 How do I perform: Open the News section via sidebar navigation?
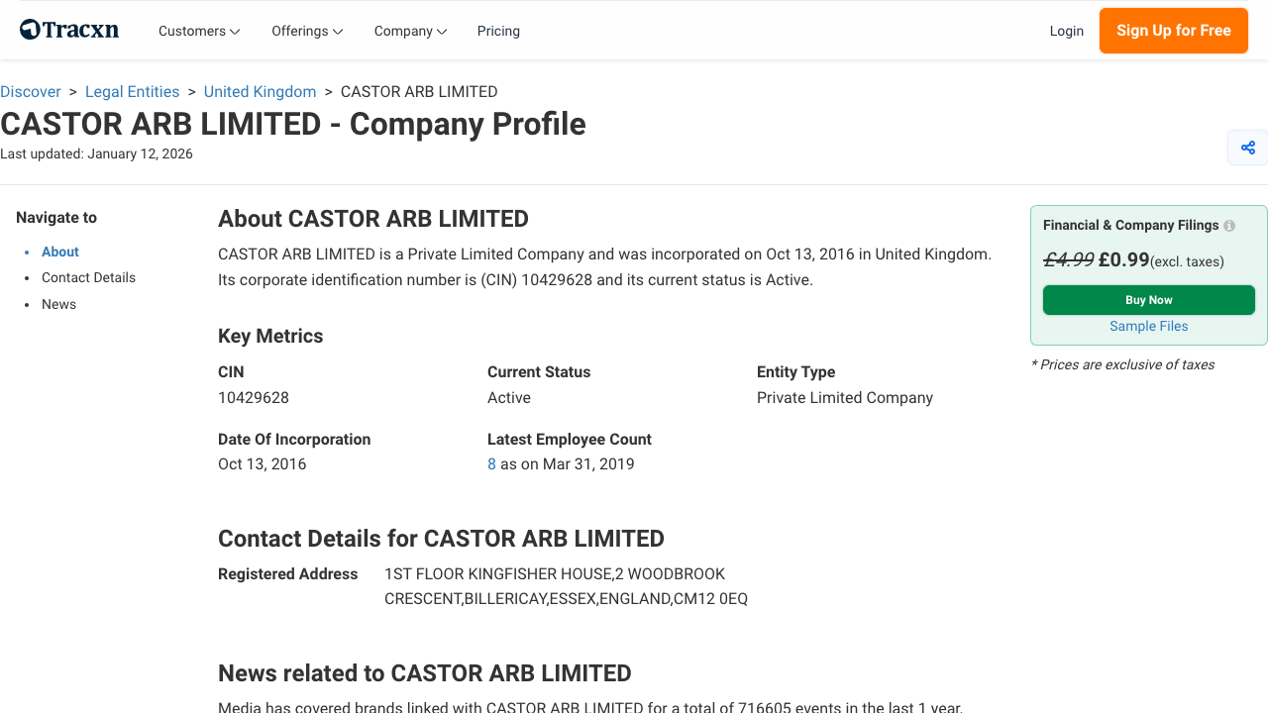coord(58,304)
